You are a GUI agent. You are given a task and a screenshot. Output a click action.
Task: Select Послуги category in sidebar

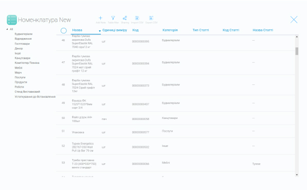tap(20, 77)
